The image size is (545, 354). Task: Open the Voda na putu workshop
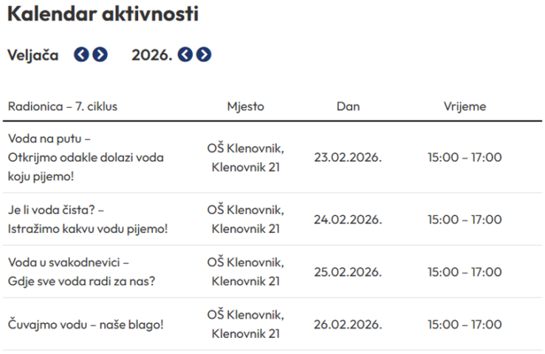coord(86,157)
